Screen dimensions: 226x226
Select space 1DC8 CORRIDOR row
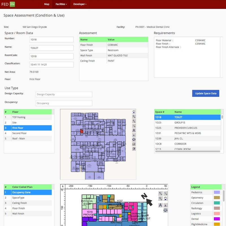(187, 144)
